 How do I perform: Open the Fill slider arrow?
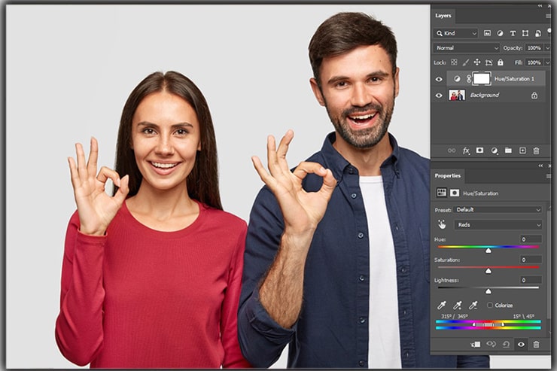[x=547, y=62]
